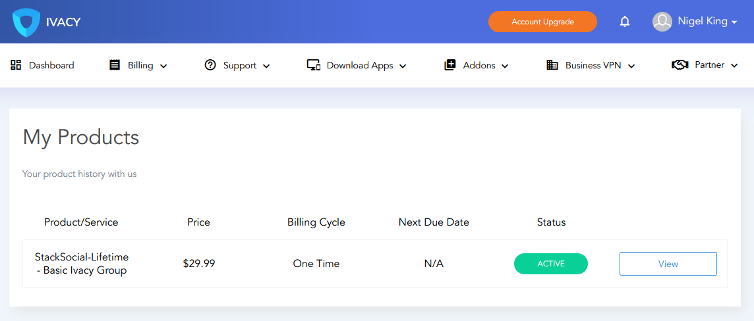Open Nigel King account dropdown arrow
Image resolution: width=754 pixels, height=321 pixels.
(734, 22)
